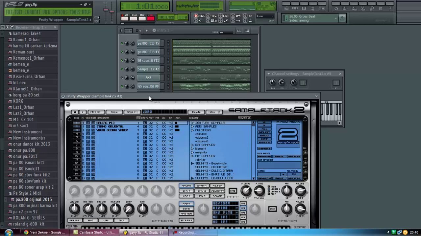This screenshot has height=236, width=421.
Task: Select 'pa.800 orjinal 2013' in browser
Action: click(34, 199)
